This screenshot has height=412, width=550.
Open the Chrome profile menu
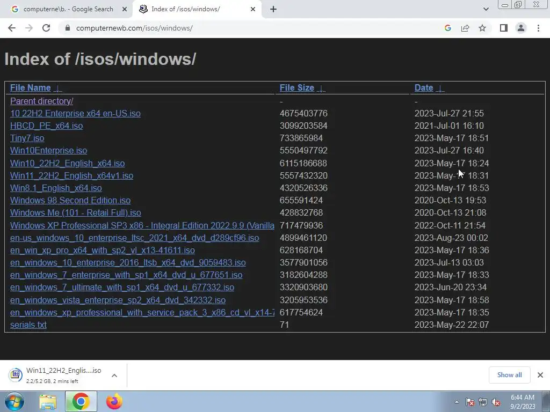tap(521, 28)
